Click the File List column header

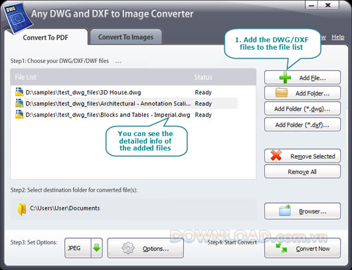pyautogui.click(x=25, y=77)
